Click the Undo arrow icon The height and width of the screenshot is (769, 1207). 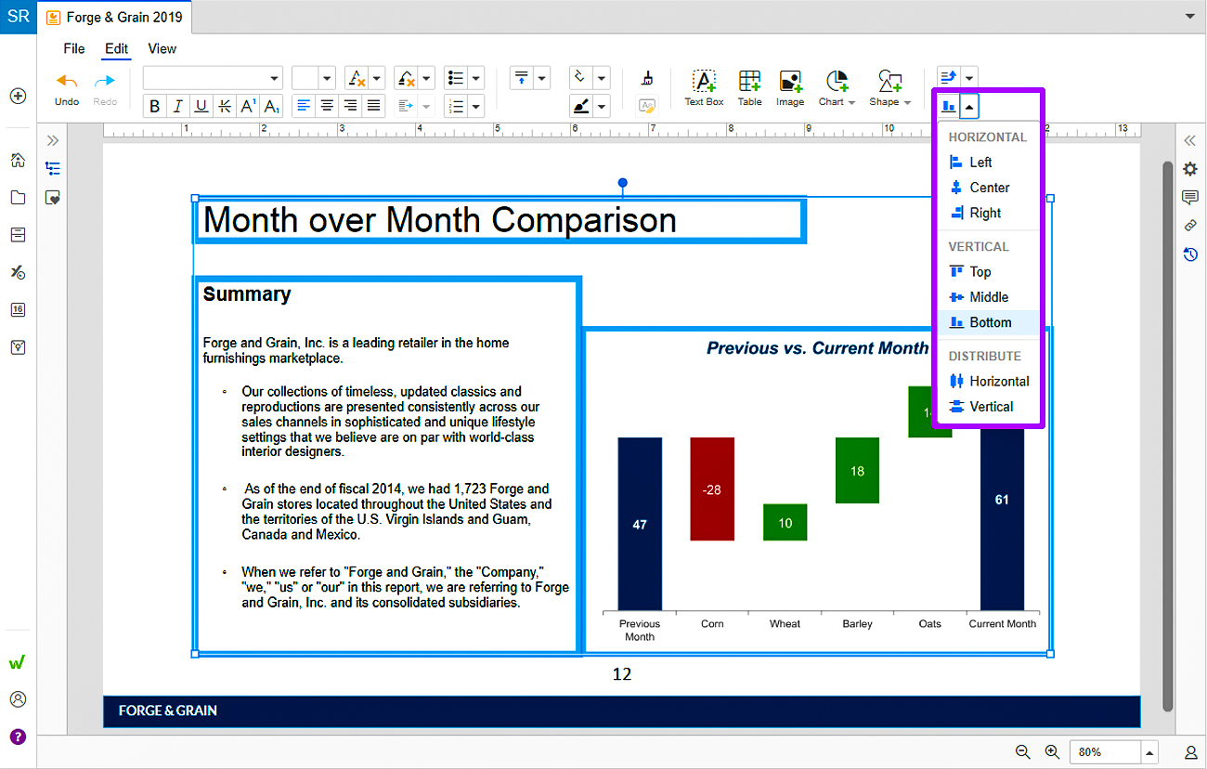coord(67,82)
